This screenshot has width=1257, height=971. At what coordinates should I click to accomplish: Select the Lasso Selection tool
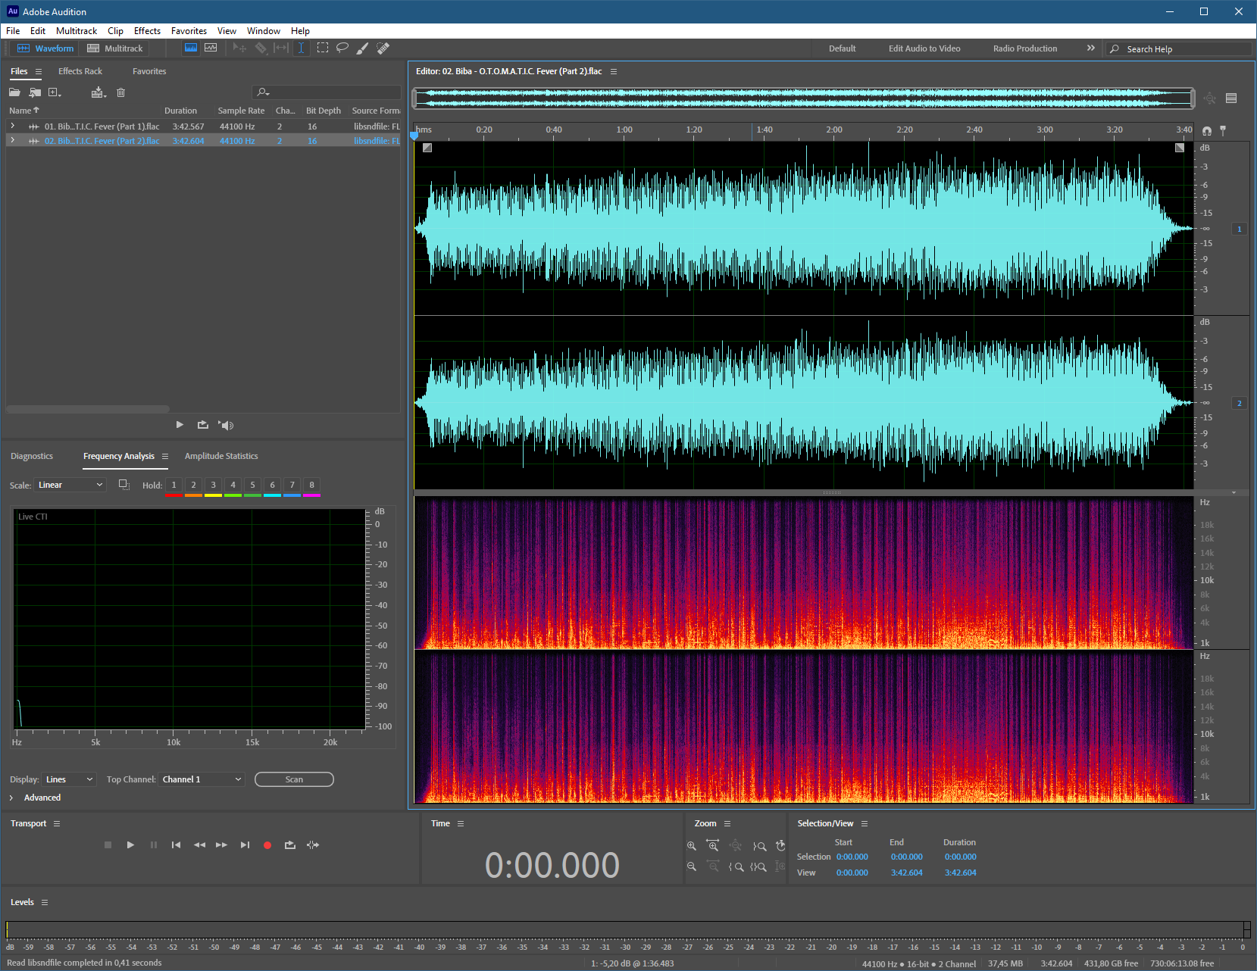tap(342, 48)
